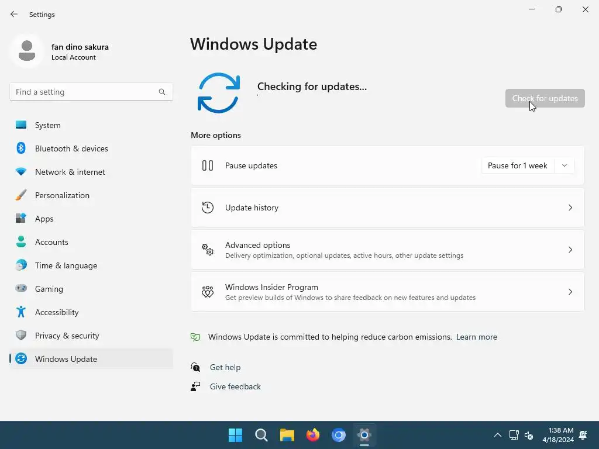Select Accessibility in the sidebar
599x449 pixels.
coord(91,312)
